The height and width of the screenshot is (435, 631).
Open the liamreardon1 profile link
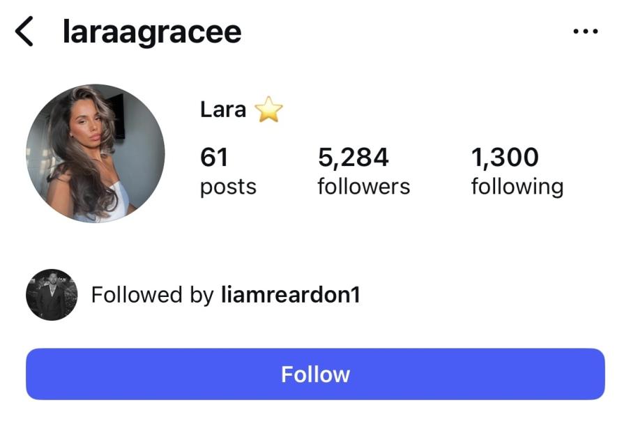290,294
